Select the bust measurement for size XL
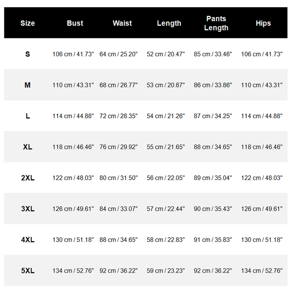The height and width of the screenshot is (292, 292). 73,147
